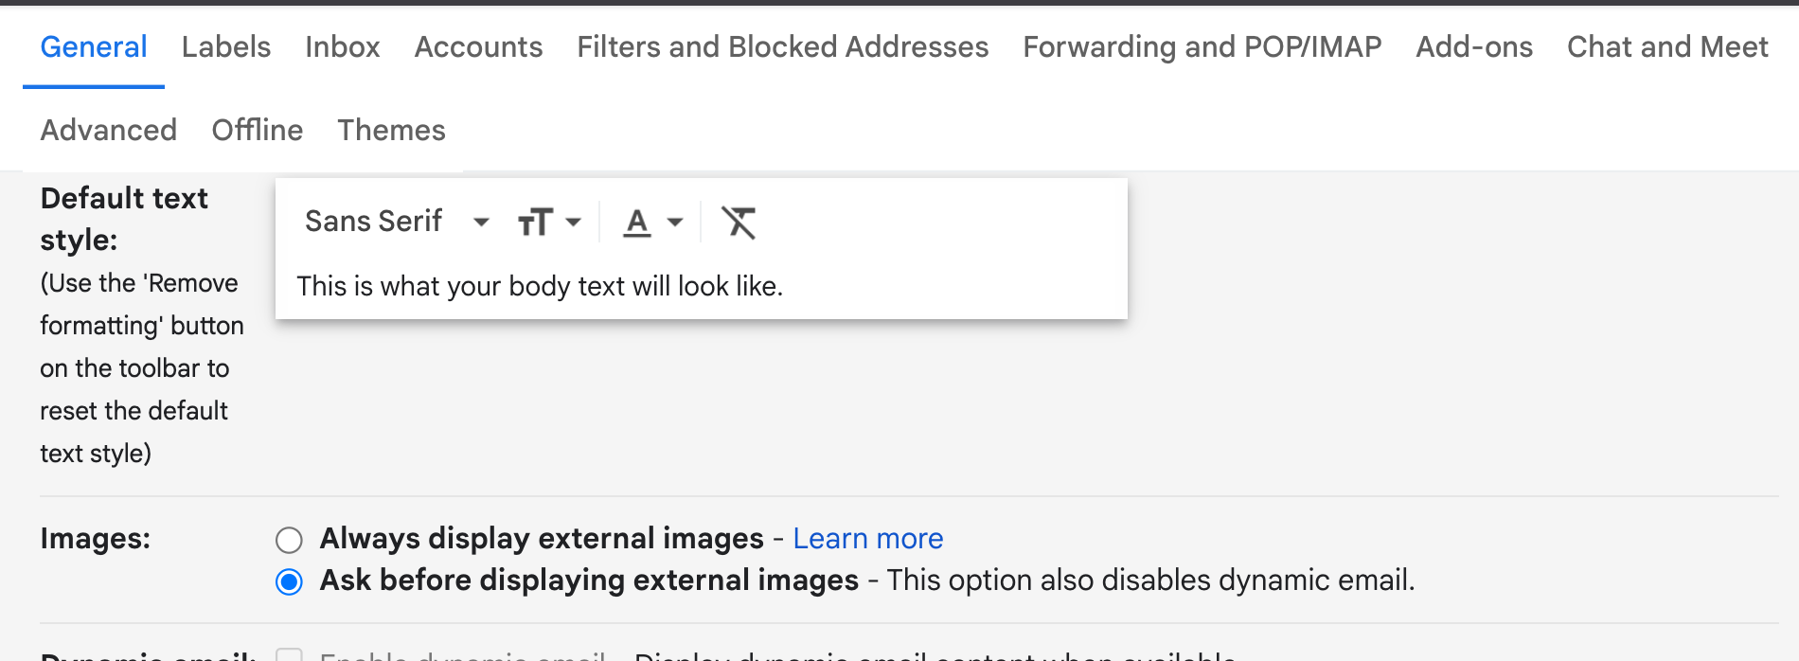
Task: Toggle the Enable dynamic email checkbox
Action: click(289, 654)
